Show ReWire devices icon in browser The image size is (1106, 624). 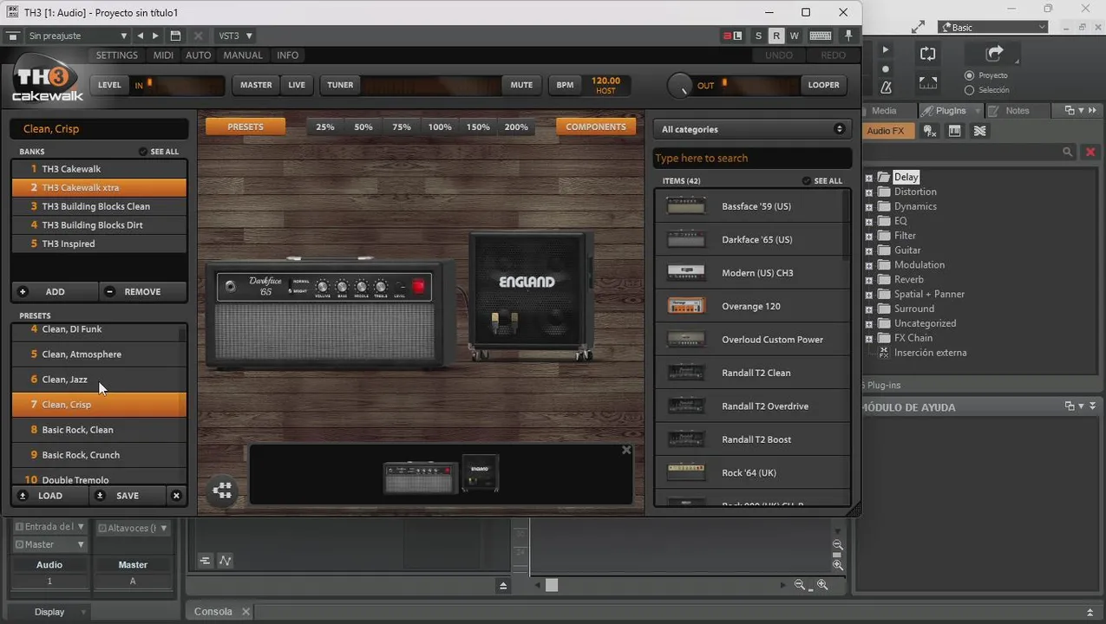pos(979,131)
